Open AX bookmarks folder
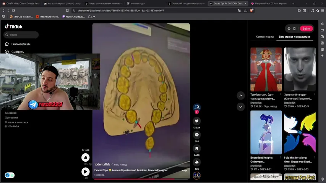The width and height of the screenshot is (326, 183). [92, 17]
